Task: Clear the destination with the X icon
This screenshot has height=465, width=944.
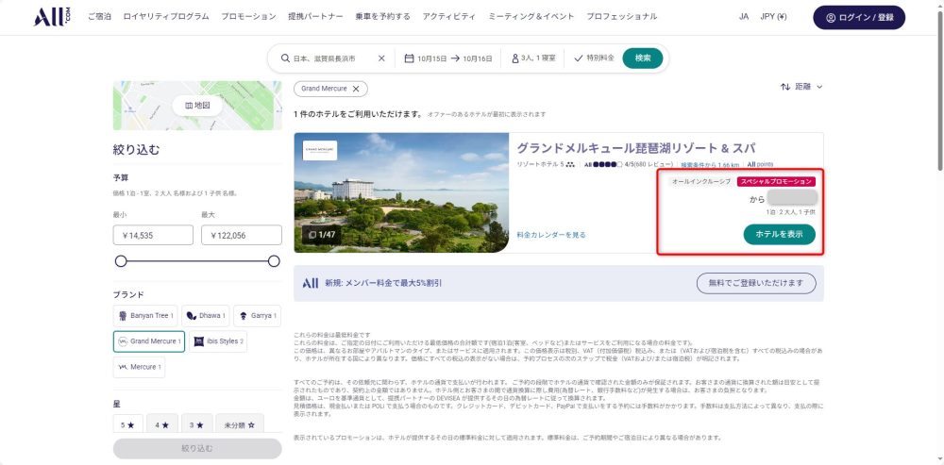Action: [381, 58]
